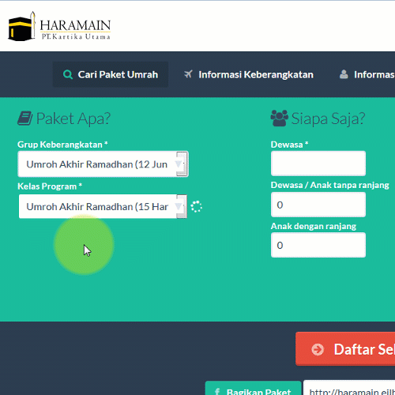Expand Kelas Program using its arrow
This screenshot has width=395, height=395.
(181, 206)
